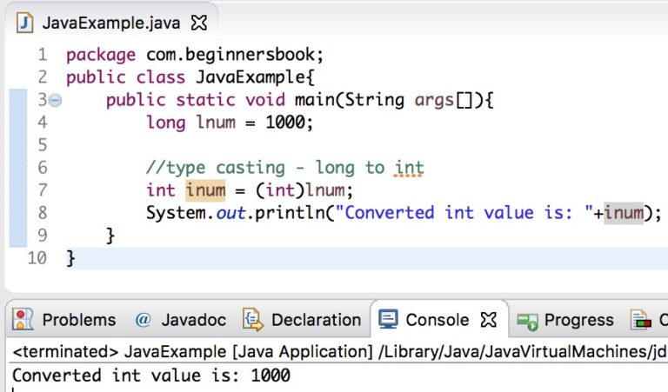Click the 1000 literal on line 4
The height and width of the screenshot is (392, 668).
coord(285,123)
